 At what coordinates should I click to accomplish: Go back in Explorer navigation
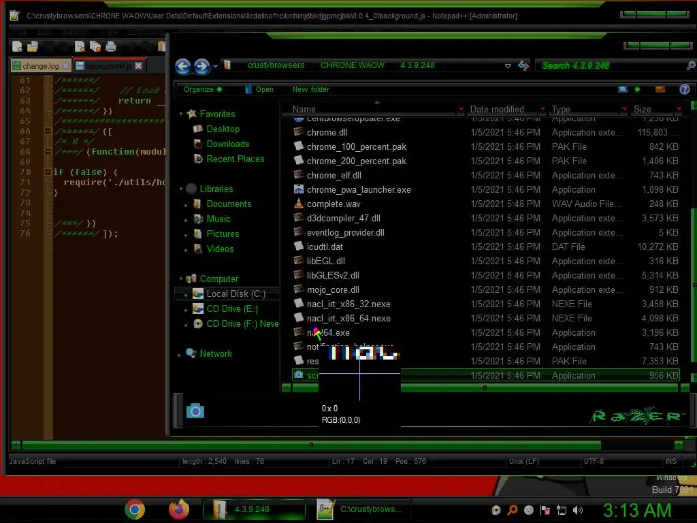click(182, 66)
